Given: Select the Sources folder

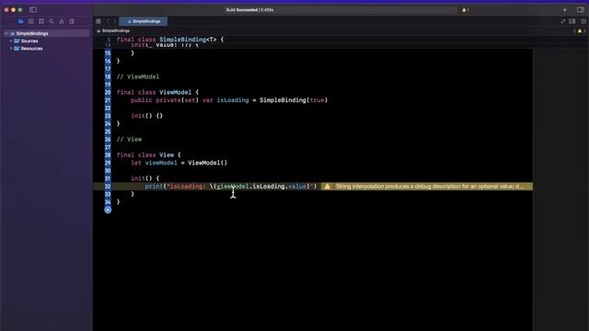Looking at the screenshot, I should (x=29, y=40).
